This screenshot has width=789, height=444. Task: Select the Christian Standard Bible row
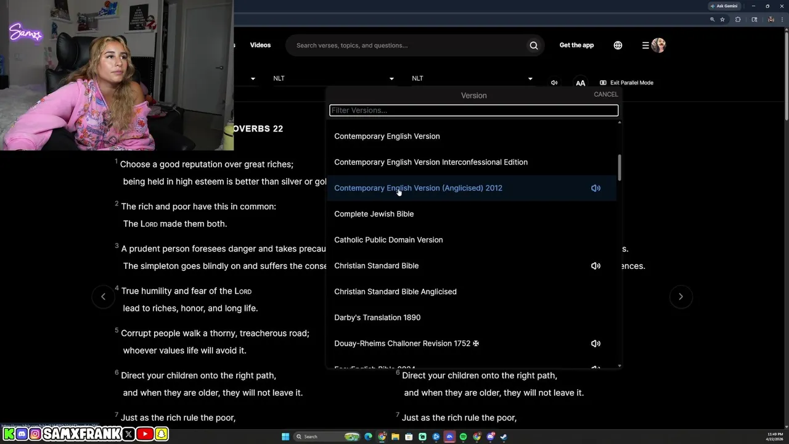[x=472, y=266]
